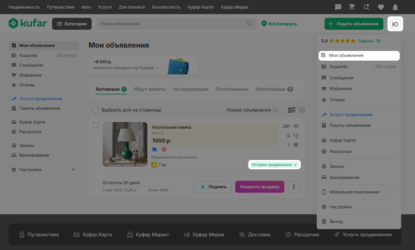415x250 pixels.
Task: Click the phone calls icon on lamp listing
Action: [x=296, y=136]
